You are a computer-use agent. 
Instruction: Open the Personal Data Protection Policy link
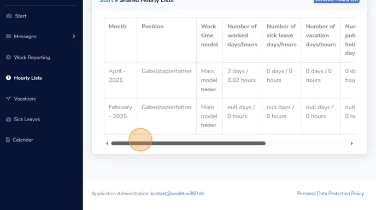[331, 194]
